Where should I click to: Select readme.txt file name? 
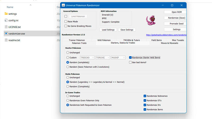point(14,40)
